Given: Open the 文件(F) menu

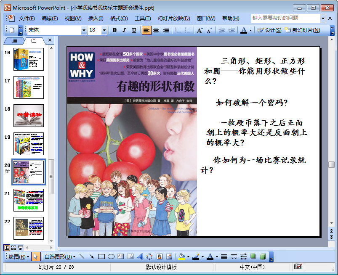Looking at the screenshot, I should pyautogui.click(x=27, y=19).
